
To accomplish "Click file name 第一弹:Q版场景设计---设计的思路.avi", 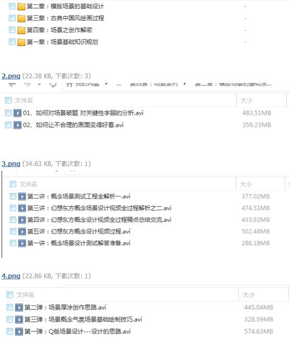I will click(78, 331).
